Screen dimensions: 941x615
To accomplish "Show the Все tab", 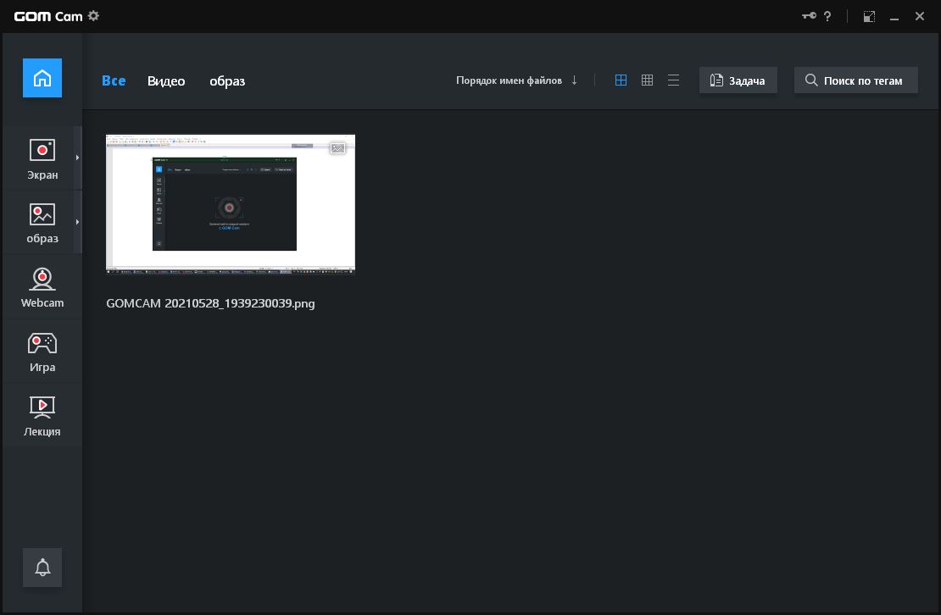I will tap(114, 81).
